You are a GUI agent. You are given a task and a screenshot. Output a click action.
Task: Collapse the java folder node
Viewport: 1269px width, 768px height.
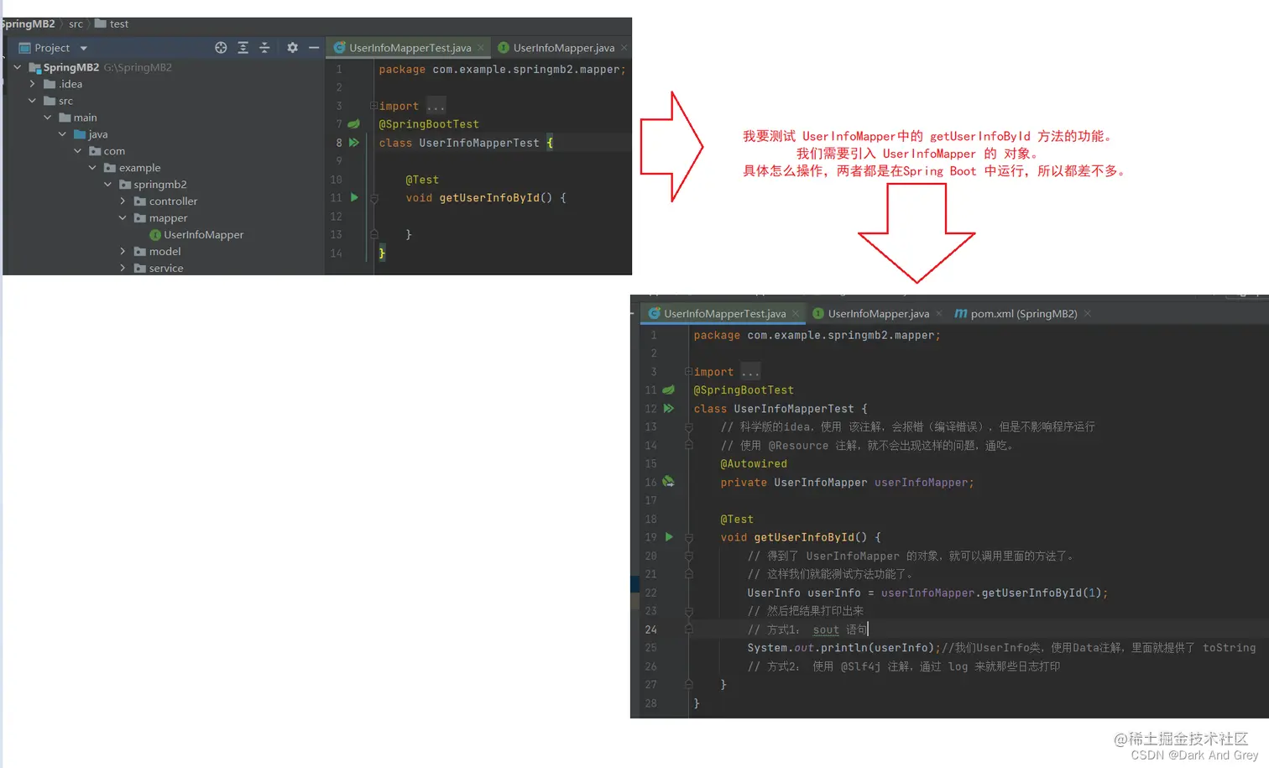[x=62, y=134]
